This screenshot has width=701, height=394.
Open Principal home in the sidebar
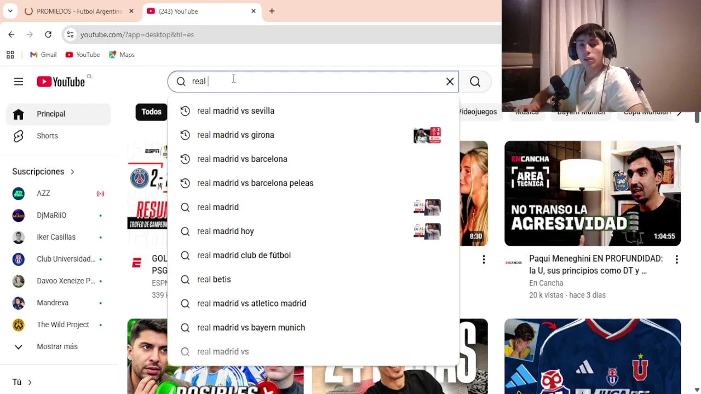pyautogui.click(x=59, y=114)
